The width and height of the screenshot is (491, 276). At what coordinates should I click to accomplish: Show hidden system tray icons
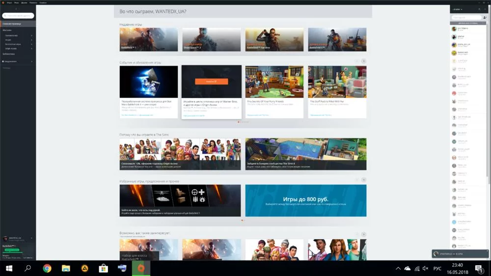coord(398,268)
